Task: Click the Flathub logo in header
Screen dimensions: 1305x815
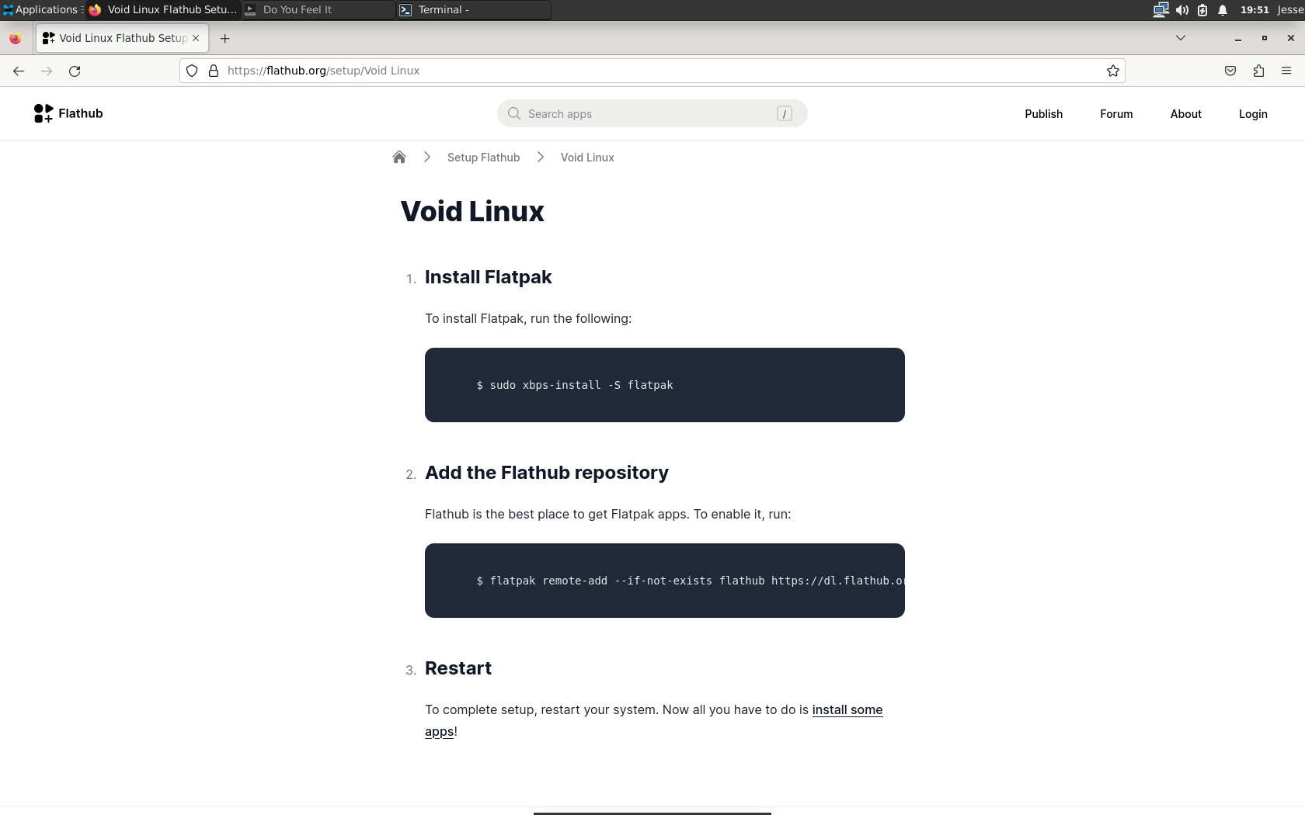Action: (68, 113)
